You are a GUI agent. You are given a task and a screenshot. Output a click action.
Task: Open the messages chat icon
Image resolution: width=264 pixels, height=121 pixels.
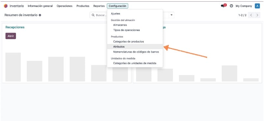tap(223, 6)
